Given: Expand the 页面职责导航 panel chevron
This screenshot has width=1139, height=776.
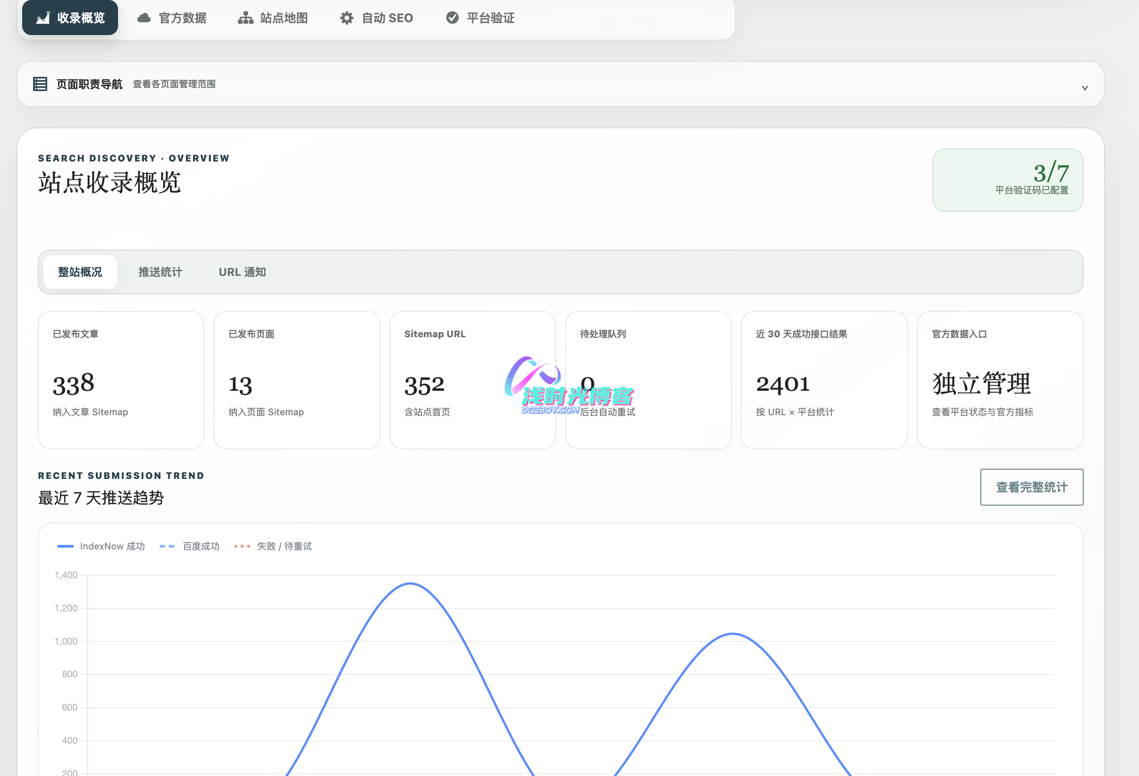Looking at the screenshot, I should coord(1085,88).
